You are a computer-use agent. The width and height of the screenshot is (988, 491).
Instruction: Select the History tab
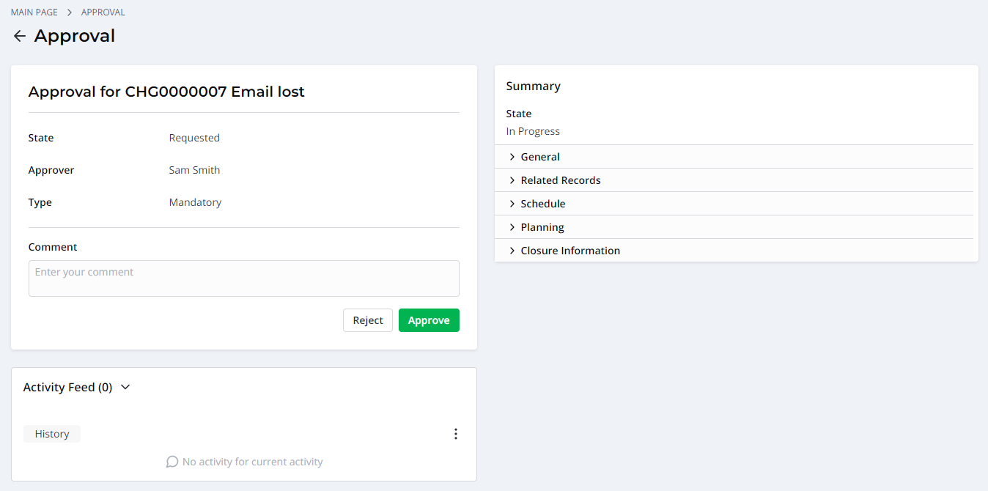pyautogui.click(x=52, y=434)
